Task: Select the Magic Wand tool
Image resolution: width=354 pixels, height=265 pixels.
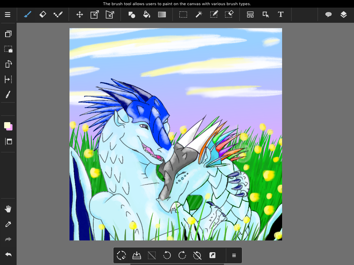Action: pyautogui.click(x=198, y=14)
